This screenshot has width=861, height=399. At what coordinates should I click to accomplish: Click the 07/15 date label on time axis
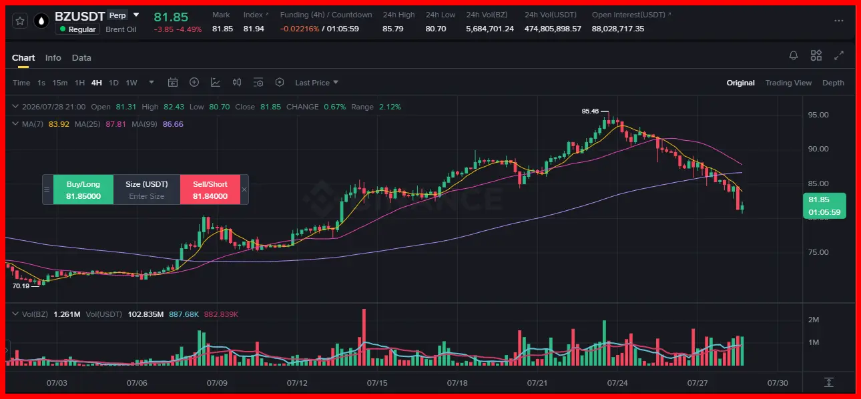377,383
